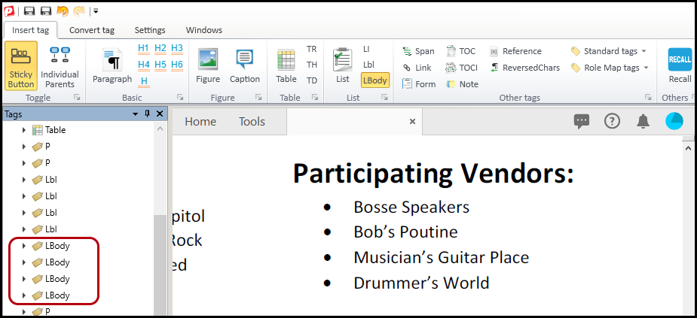Insert a TOC tag
697x318 pixels.
[460, 51]
